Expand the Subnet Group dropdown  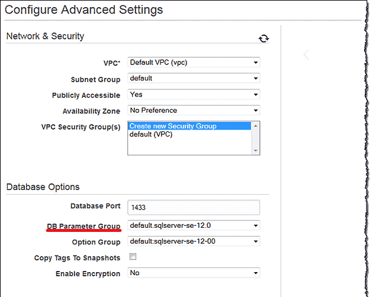pos(194,78)
